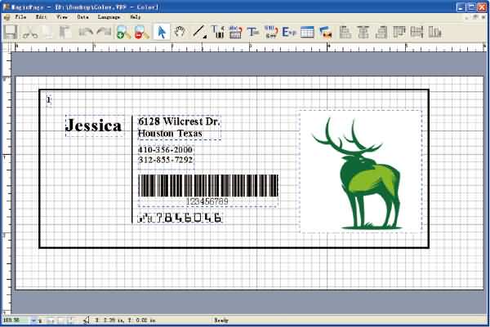Image resolution: width=490 pixels, height=327 pixels.
Task: Select the deer image on the label
Action: click(360, 172)
